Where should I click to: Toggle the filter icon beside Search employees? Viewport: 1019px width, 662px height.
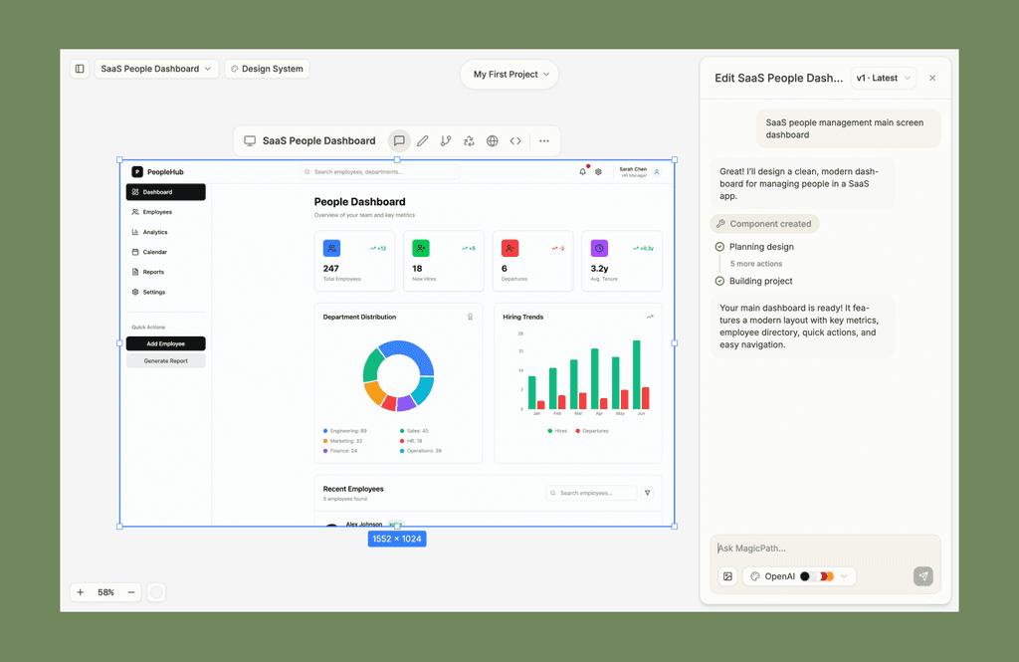pos(648,493)
